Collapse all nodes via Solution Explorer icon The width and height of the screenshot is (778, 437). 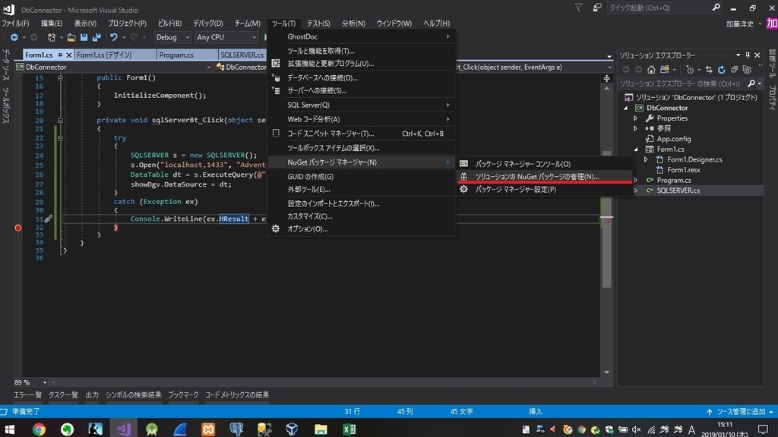coord(733,70)
